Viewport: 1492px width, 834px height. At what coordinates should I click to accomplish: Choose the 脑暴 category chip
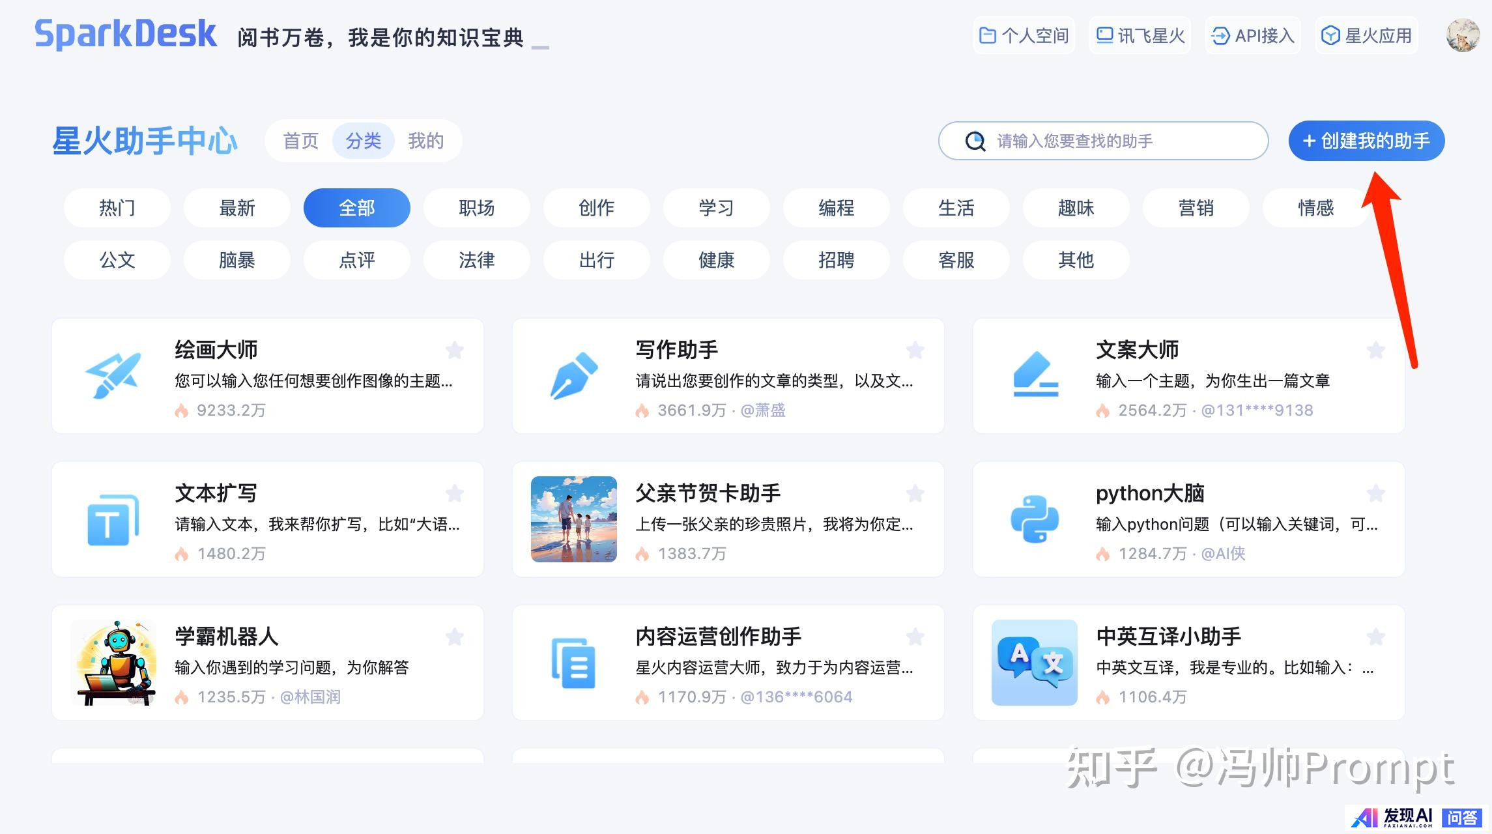[237, 260]
